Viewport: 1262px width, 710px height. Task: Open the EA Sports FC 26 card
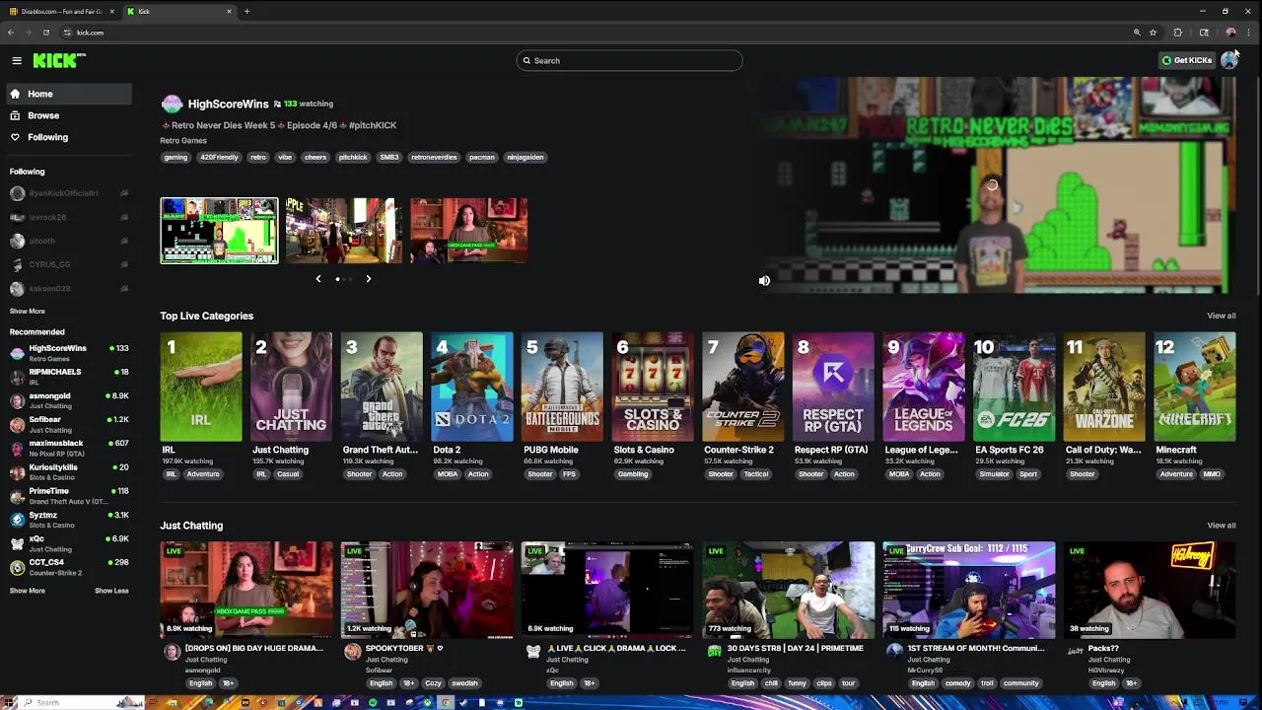pyautogui.click(x=1014, y=387)
